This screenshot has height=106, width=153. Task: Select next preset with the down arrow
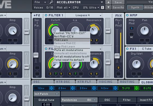[108, 7]
